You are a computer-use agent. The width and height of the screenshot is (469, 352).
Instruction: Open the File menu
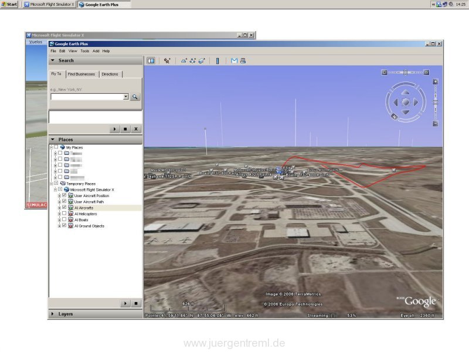click(53, 51)
